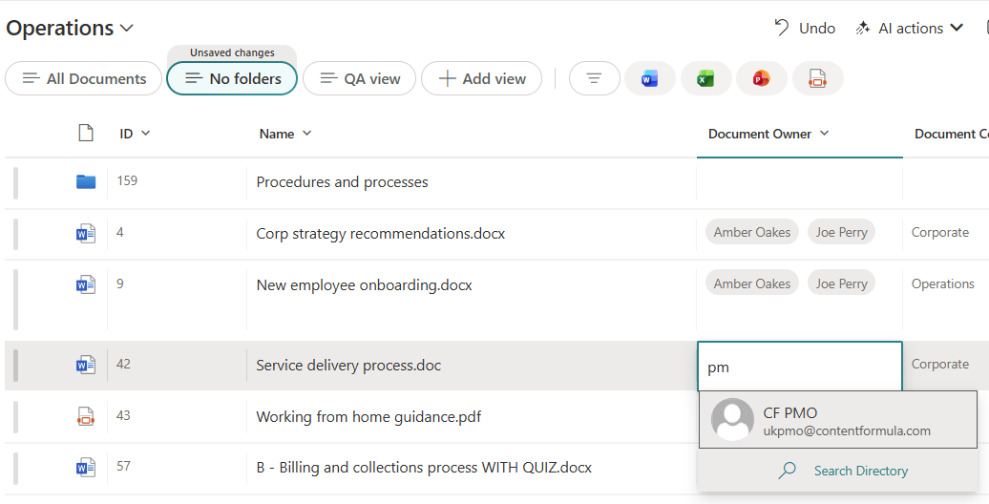Open the AI actions menu
The height and width of the screenshot is (504, 989).
click(x=909, y=29)
